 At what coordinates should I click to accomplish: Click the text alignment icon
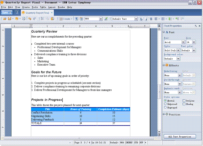pos(156,19)
